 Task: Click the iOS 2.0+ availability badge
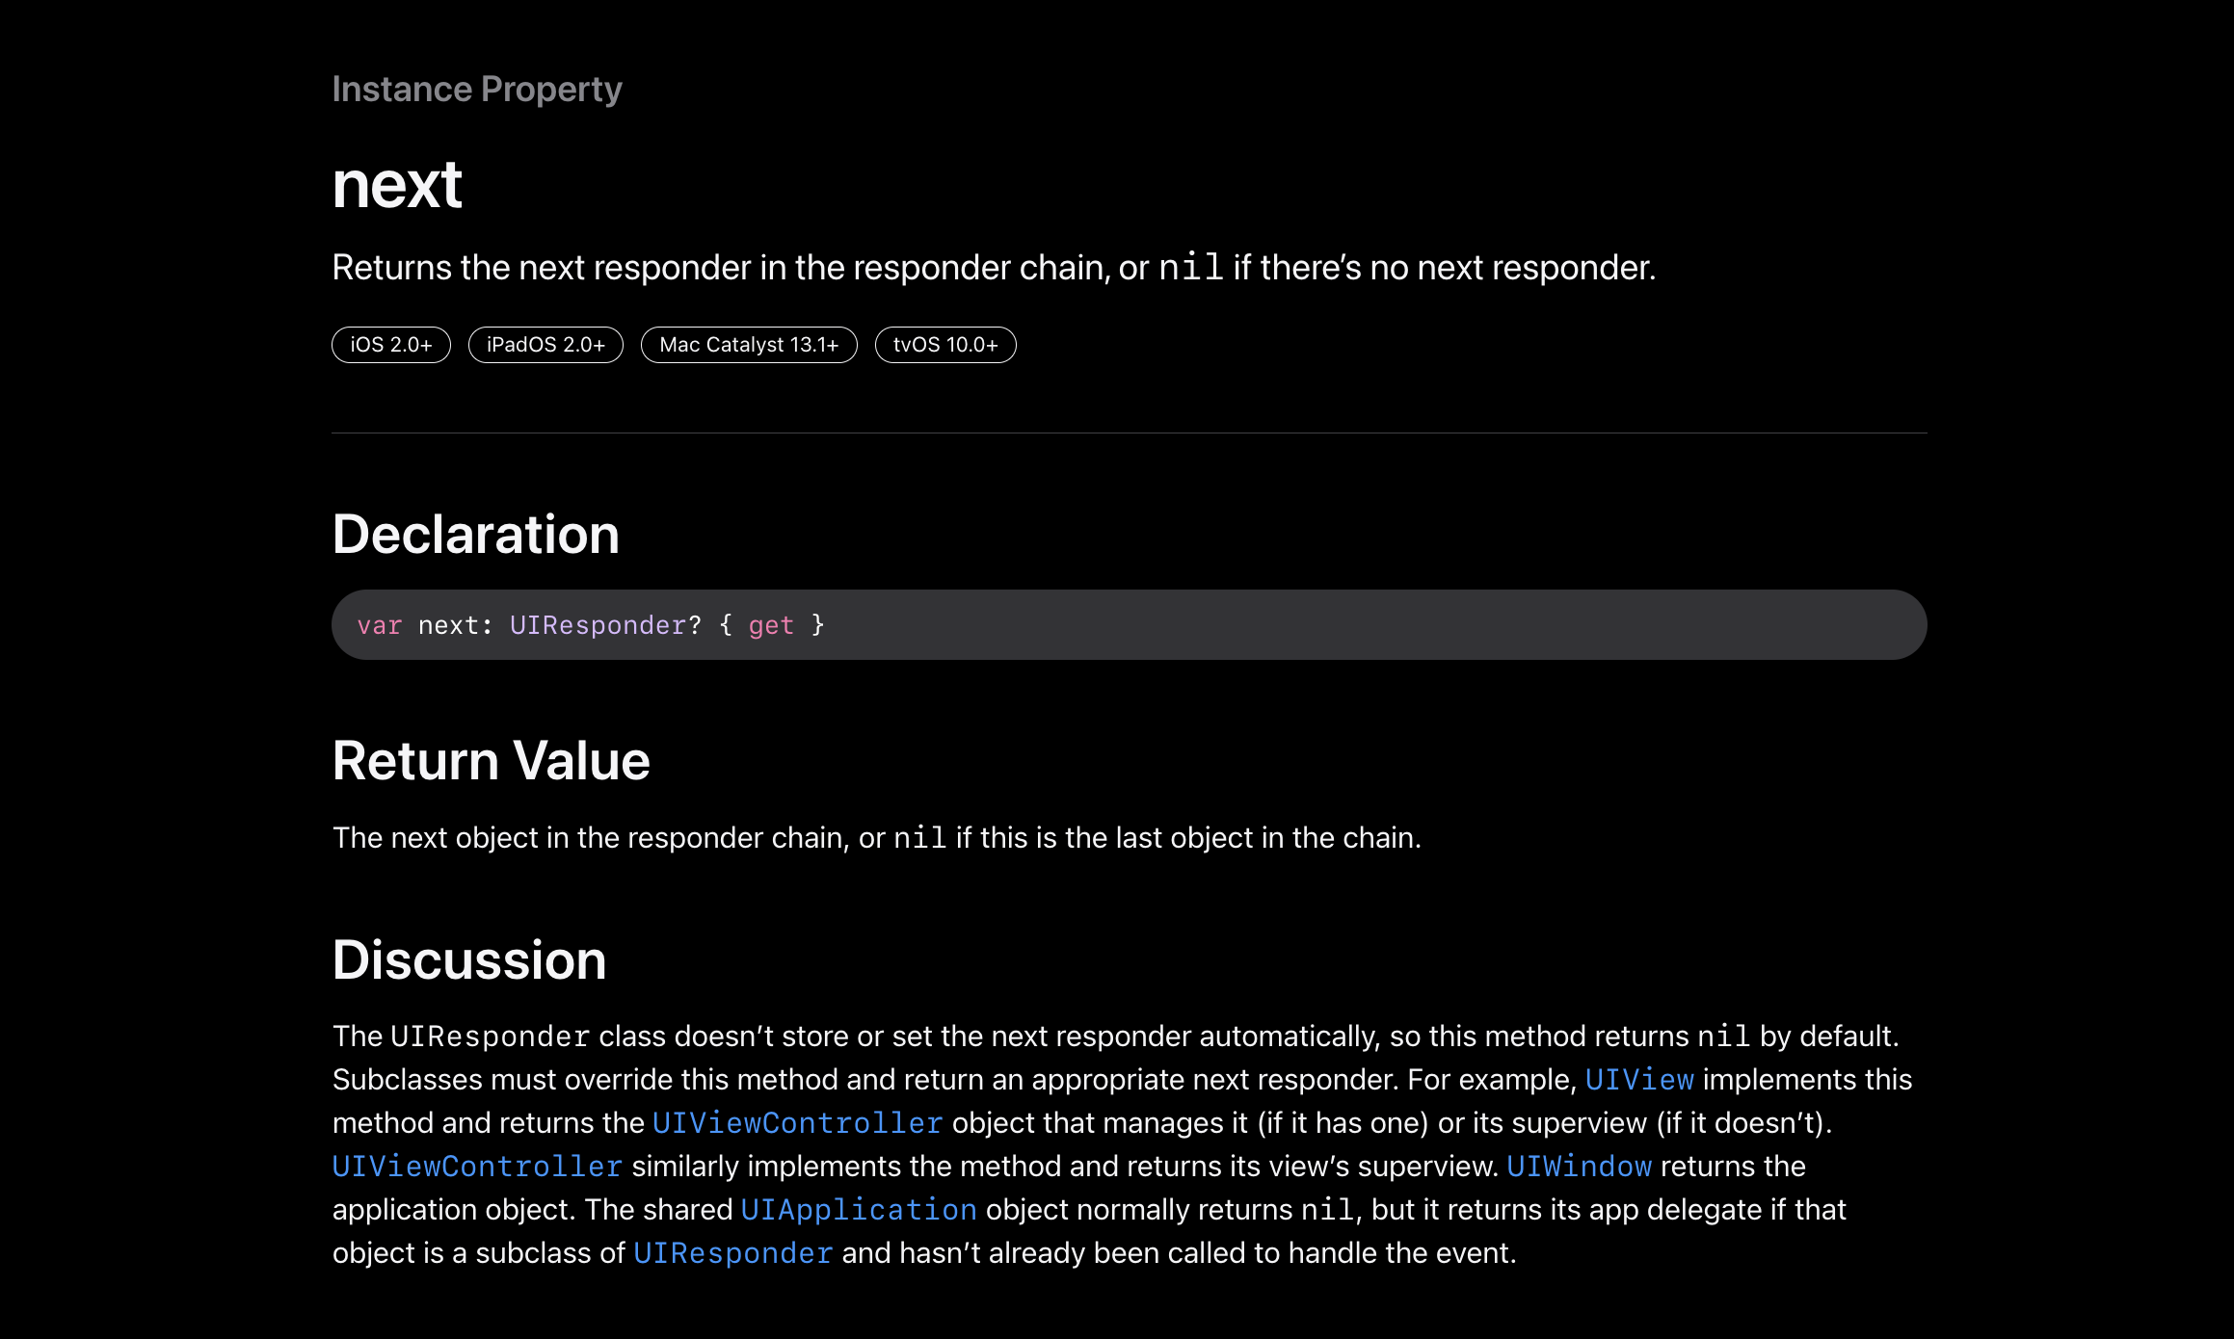(390, 345)
